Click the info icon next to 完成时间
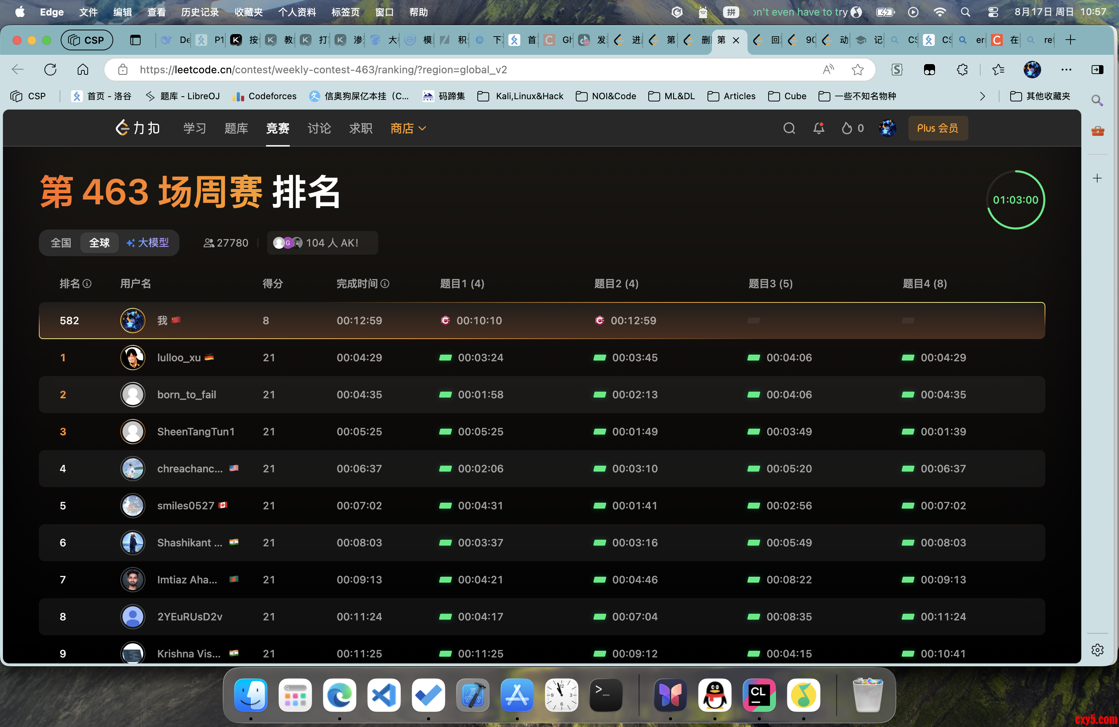Screen dimensions: 1119x727 [385, 284]
